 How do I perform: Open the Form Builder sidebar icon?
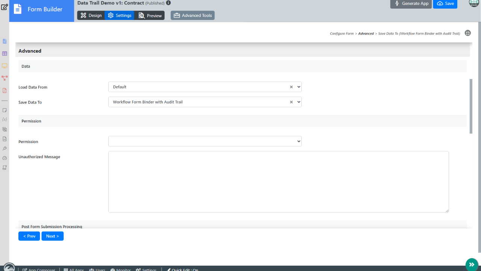point(5,41)
